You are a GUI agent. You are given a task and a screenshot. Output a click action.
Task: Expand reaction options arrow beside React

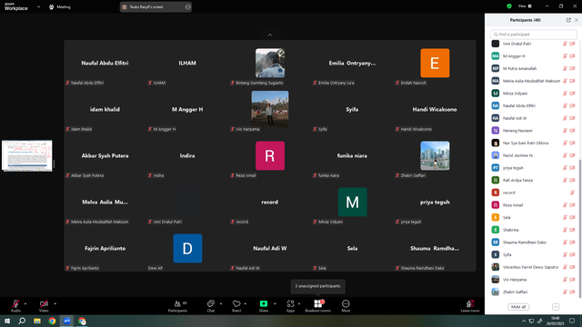pos(246,303)
